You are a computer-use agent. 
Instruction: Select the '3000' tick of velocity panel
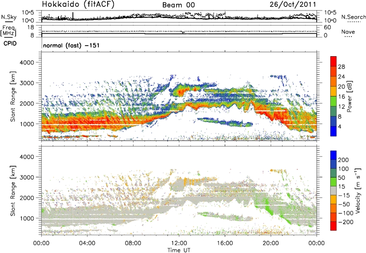[x=28, y=177]
